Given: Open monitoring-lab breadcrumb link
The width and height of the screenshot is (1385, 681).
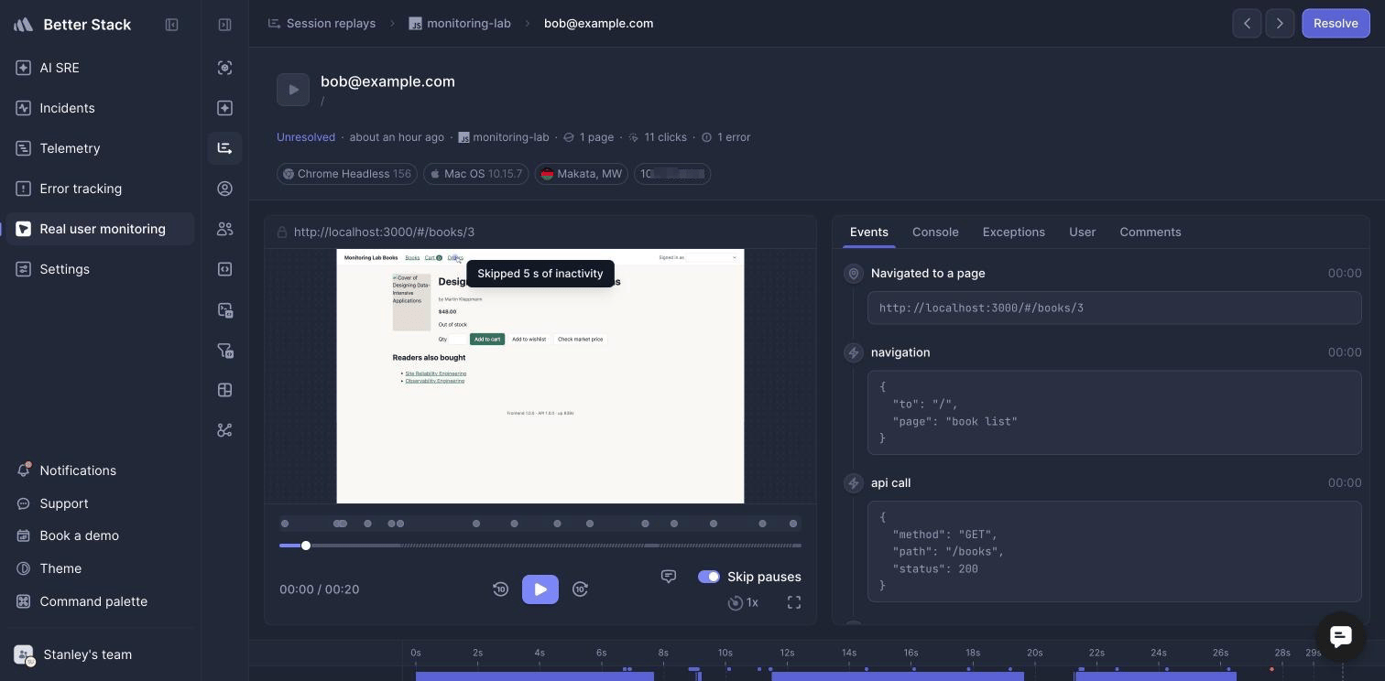Looking at the screenshot, I should click(x=460, y=24).
